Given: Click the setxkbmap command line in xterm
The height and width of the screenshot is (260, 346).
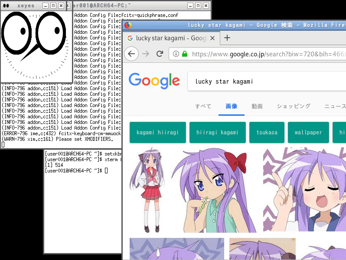Looking at the screenshot, I should click(x=83, y=154).
